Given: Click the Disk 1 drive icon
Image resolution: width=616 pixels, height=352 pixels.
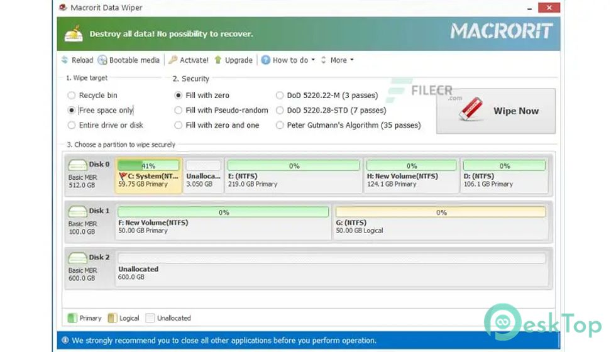Looking at the screenshot, I should (77, 211).
